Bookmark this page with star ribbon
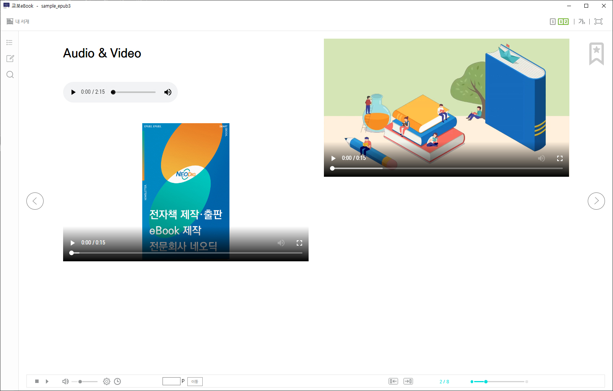Viewport: 613px width, 391px height. point(597,54)
